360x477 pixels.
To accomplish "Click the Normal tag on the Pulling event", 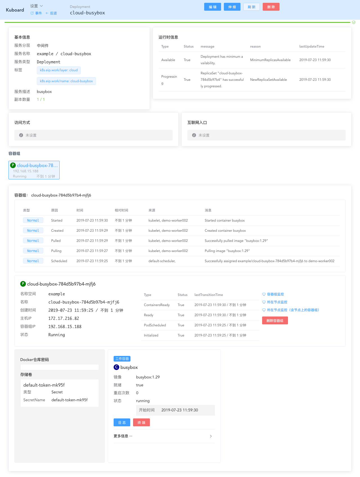I will click(33, 251).
